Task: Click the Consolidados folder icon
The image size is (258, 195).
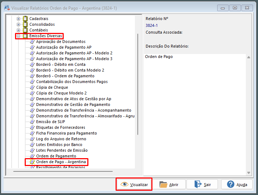Action: [25, 24]
